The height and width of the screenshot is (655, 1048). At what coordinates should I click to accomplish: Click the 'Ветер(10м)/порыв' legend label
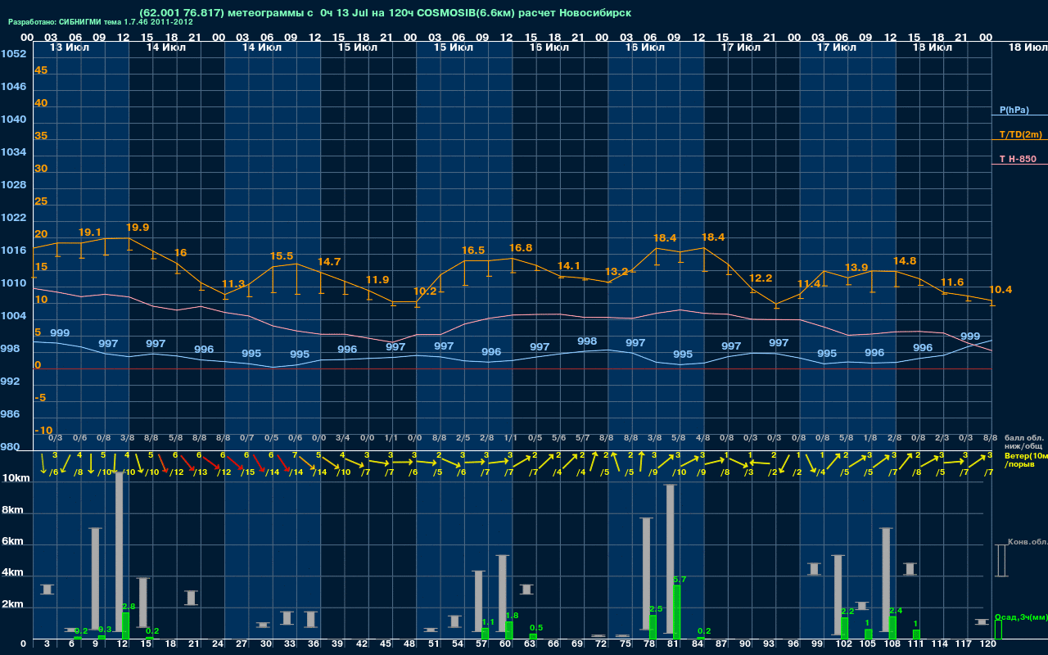pyautogui.click(x=1026, y=458)
